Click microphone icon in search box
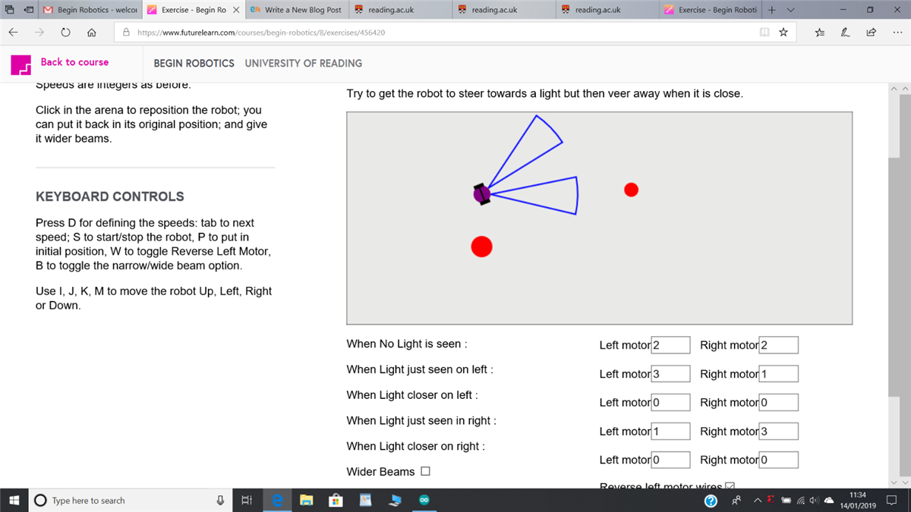This screenshot has height=512, width=911. 220,500
